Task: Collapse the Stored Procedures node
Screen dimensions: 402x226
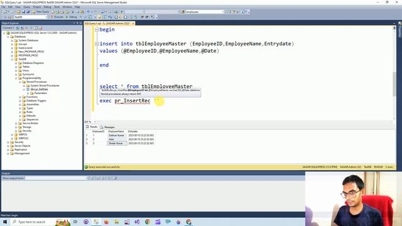Action: point(20,82)
